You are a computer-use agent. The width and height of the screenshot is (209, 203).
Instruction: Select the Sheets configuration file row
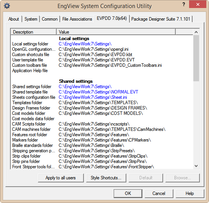(x=102, y=97)
